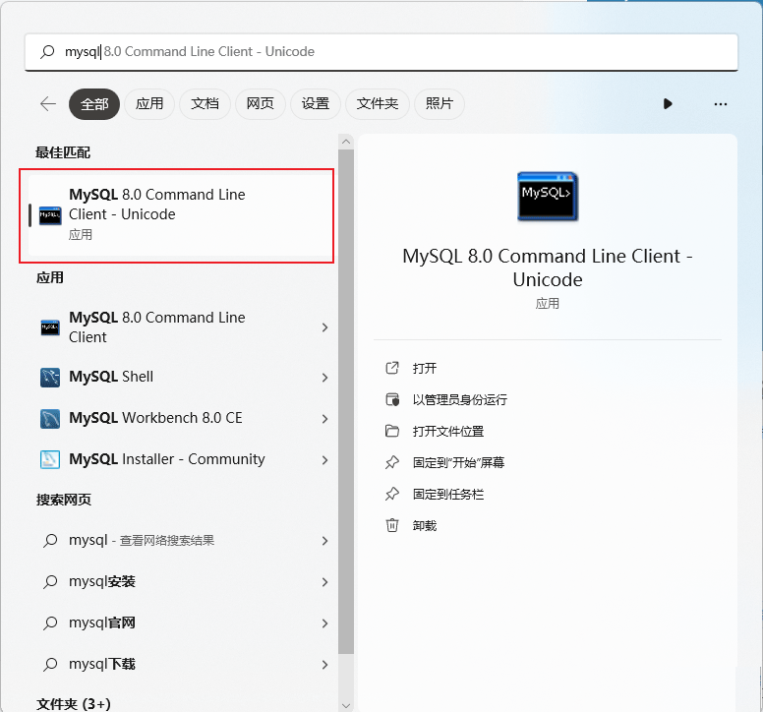Expand chevron for mysql web search result
The image size is (763, 712).
(324, 541)
